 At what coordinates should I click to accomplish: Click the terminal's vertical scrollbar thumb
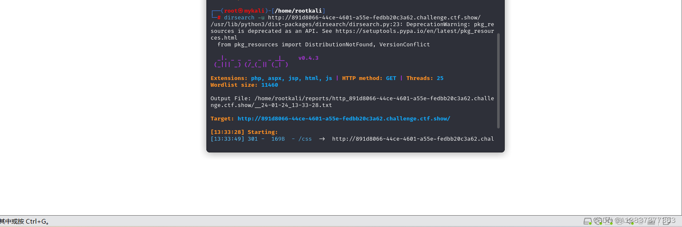498,81
